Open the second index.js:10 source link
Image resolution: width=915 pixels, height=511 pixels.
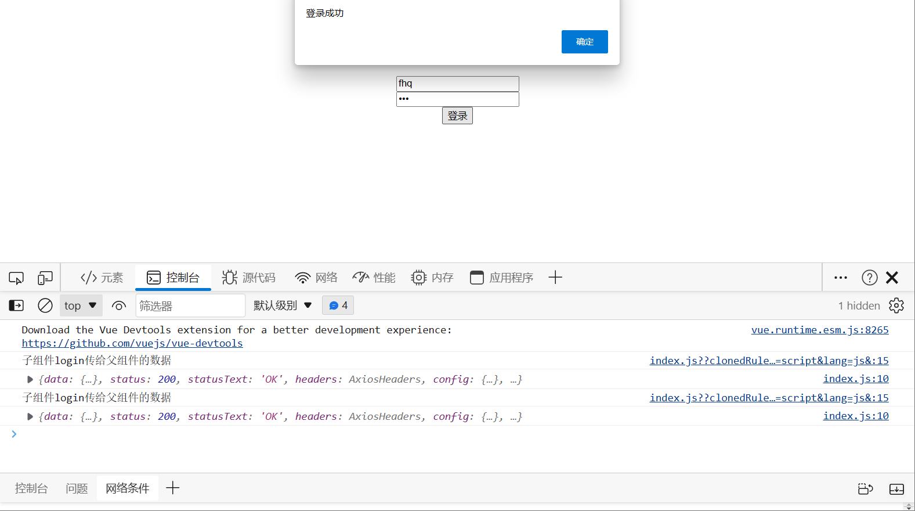pyautogui.click(x=856, y=416)
